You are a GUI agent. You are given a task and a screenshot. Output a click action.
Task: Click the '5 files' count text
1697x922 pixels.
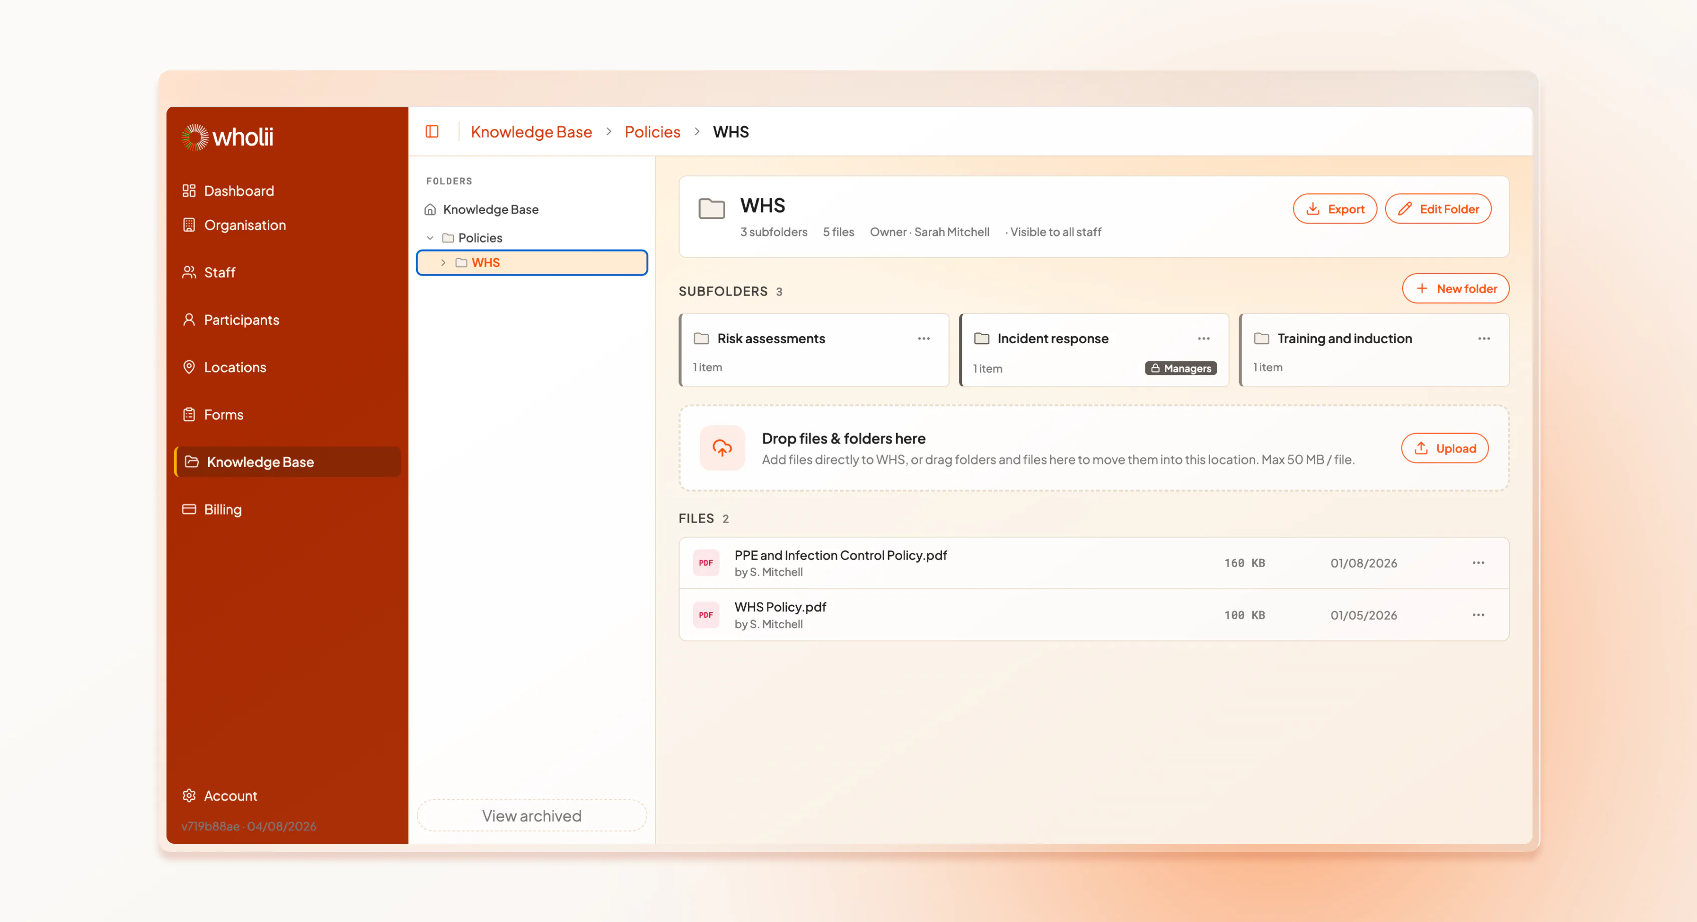tap(838, 232)
